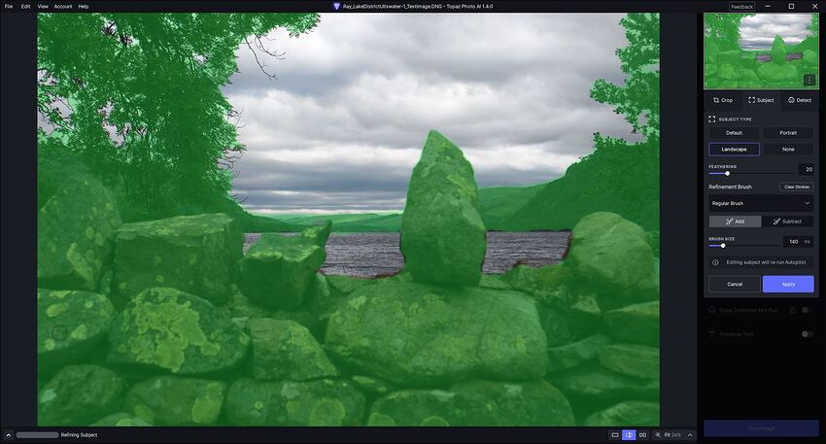
Task: Open the View menu
Action: click(x=43, y=7)
